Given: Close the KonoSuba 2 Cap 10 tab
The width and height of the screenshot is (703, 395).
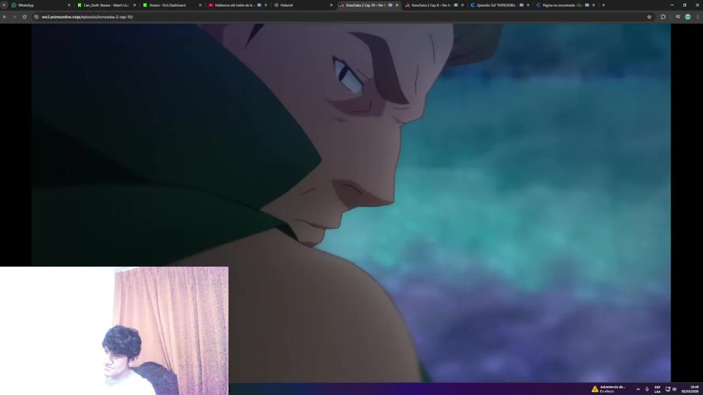Looking at the screenshot, I should pyautogui.click(x=397, y=5).
